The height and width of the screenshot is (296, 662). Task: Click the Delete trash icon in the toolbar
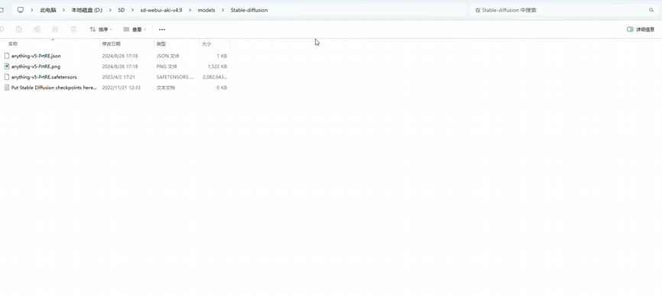click(x=73, y=30)
